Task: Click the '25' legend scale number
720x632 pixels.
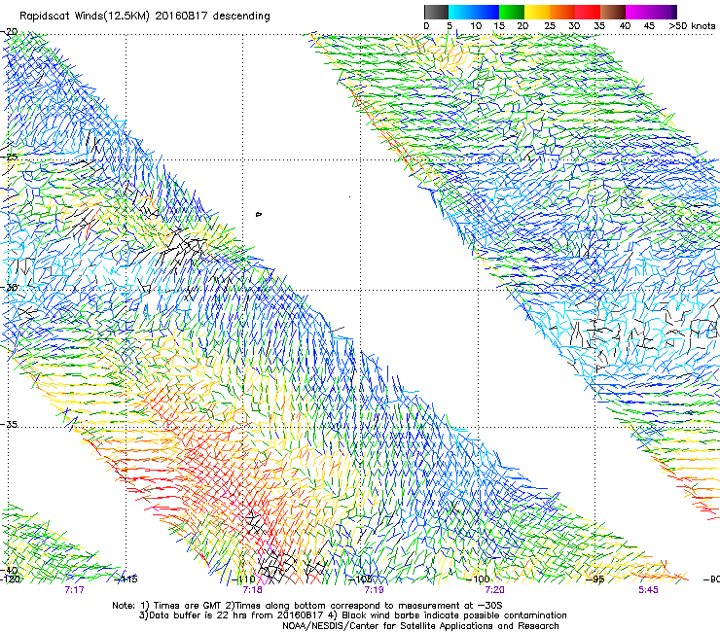Action: 550,26
